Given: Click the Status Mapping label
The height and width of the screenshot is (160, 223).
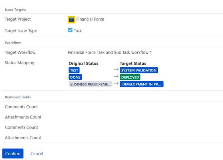Looking at the screenshot, I should click(x=20, y=63).
